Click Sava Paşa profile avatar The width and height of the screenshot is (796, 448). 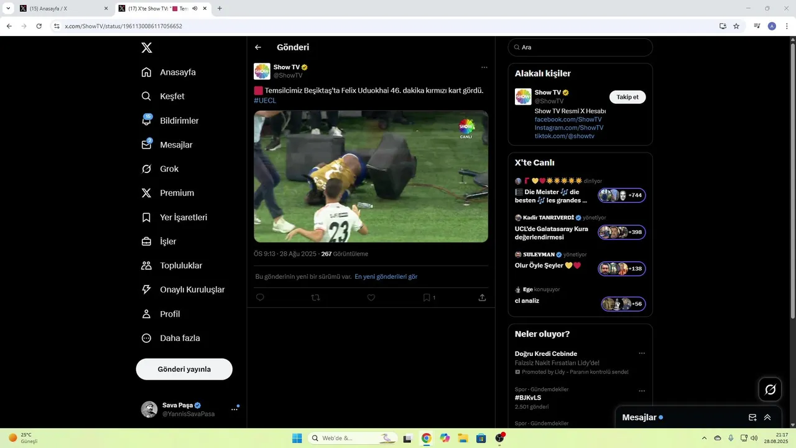(x=149, y=409)
